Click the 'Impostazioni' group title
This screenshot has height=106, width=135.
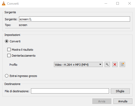[12, 35]
